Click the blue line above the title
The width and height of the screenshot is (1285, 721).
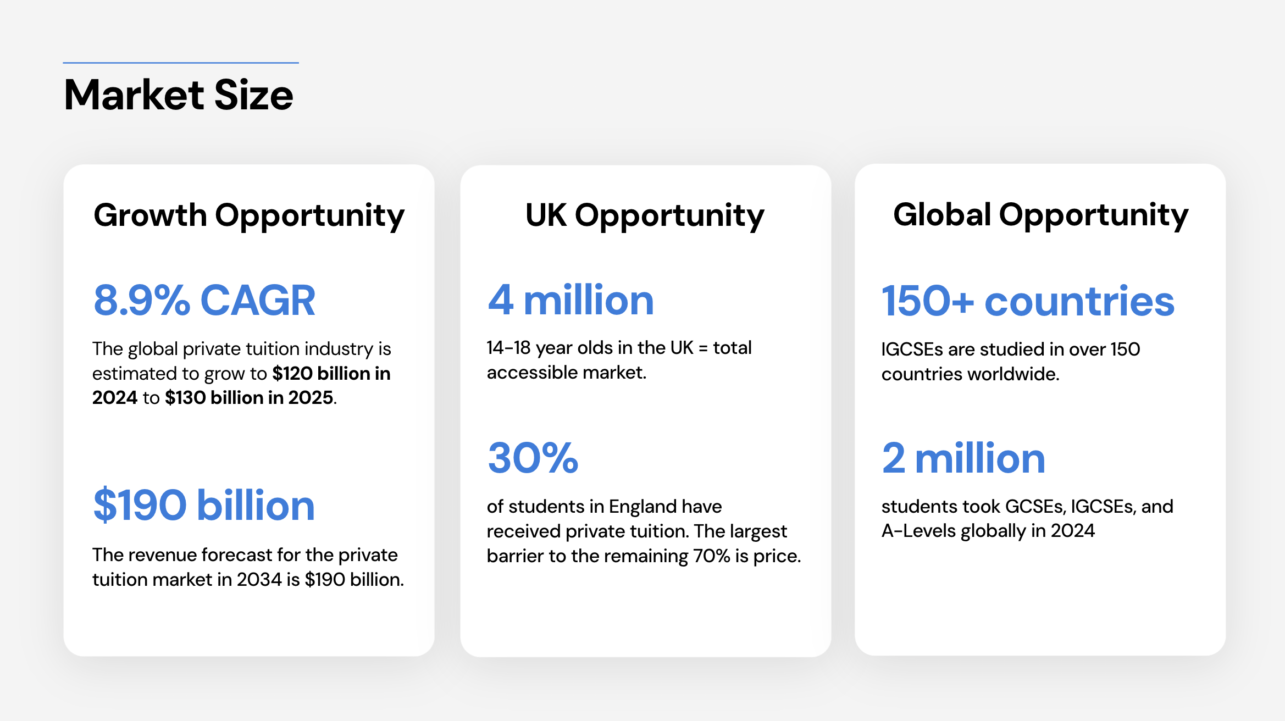(x=181, y=63)
